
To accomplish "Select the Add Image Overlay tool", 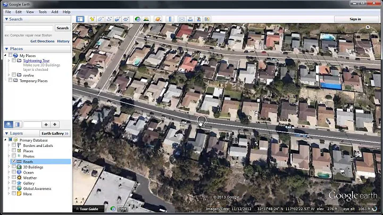I will [118, 19].
